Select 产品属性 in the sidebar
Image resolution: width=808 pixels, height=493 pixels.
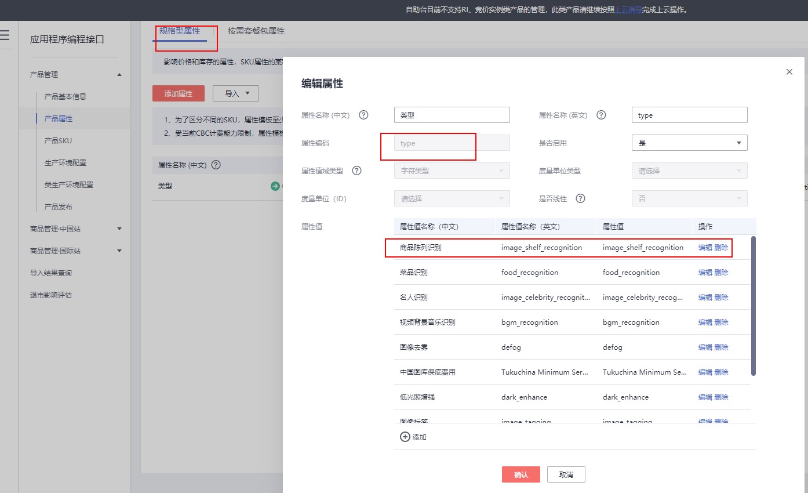coord(59,118)
